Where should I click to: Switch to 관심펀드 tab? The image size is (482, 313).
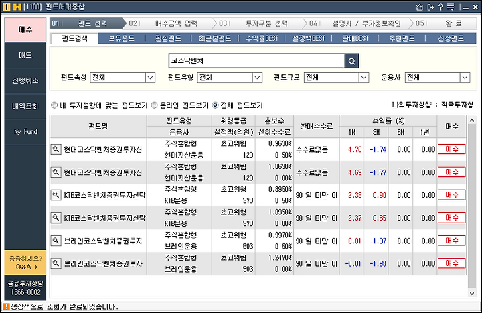168,38
